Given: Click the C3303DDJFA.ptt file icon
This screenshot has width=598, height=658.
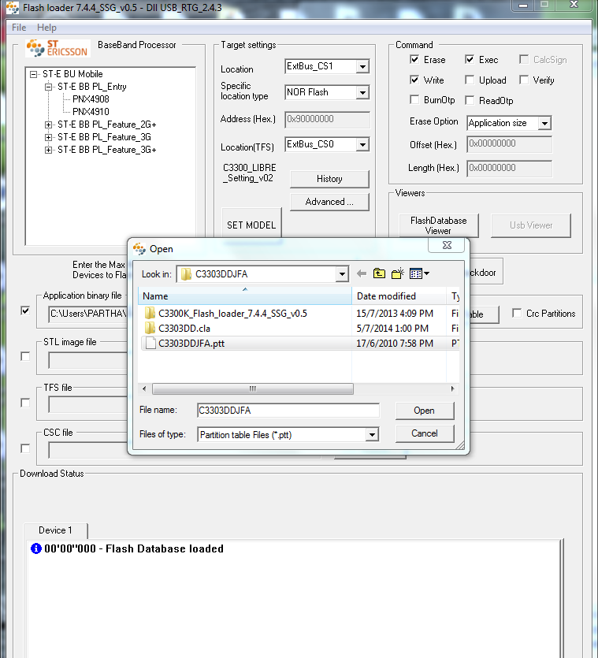Looking at the screenshot, I should (150, 344).
